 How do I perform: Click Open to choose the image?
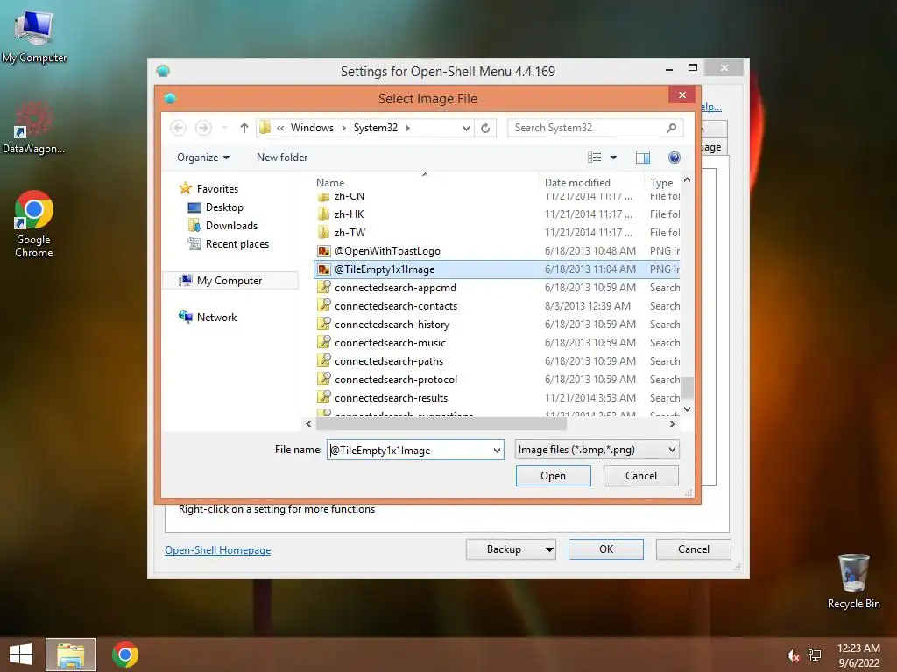[554, 475]
